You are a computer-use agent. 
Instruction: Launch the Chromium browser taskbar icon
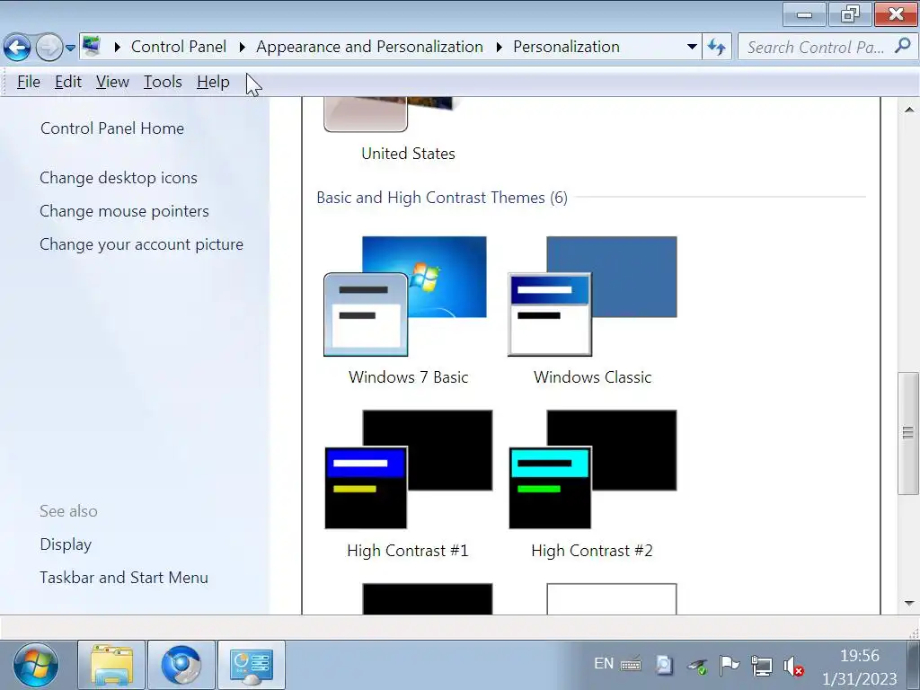[181, 666]
